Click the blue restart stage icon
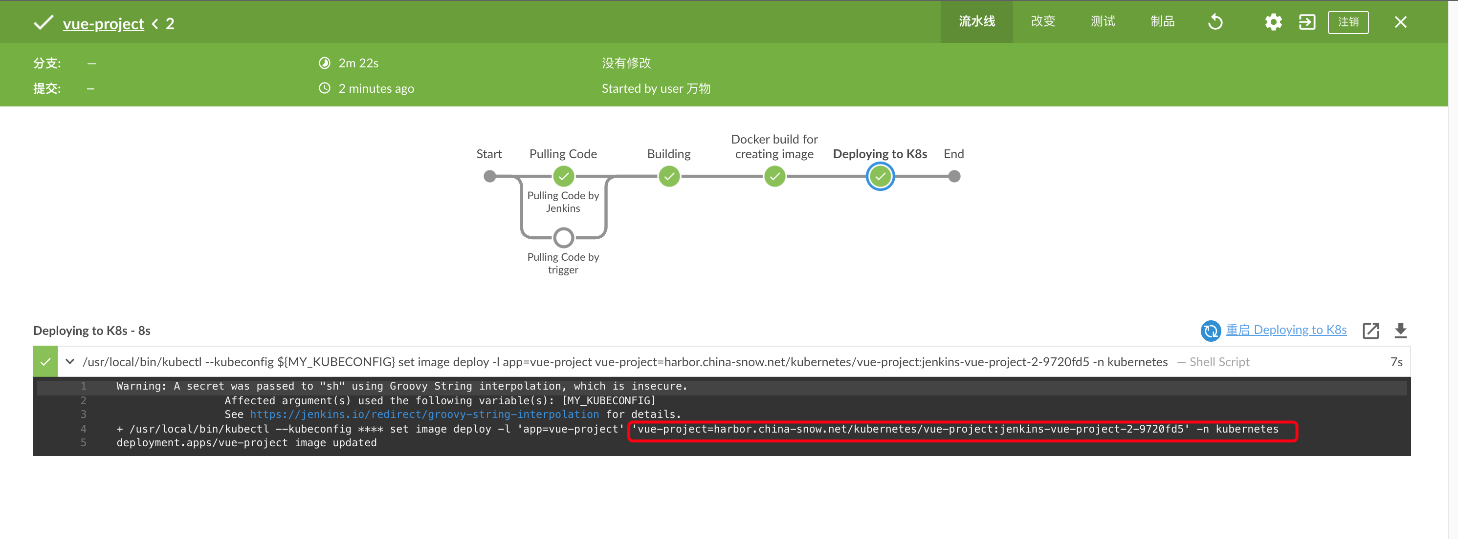The height and width of the screenshot is (539, 1458). tap(1211, 331)
